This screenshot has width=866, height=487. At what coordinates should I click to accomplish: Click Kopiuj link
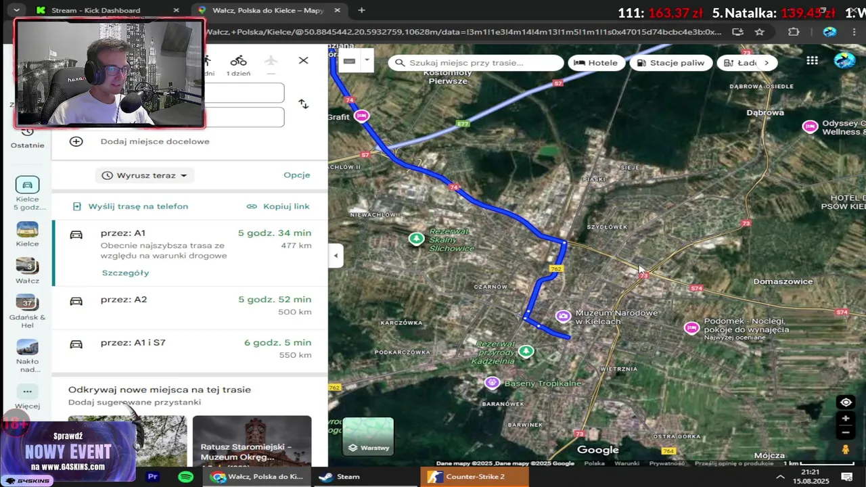[x=278, y=206]
